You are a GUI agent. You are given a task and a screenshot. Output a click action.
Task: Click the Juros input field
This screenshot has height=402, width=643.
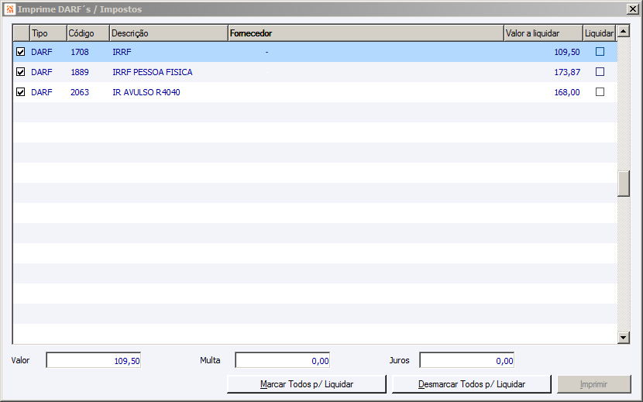click(466, 360)
